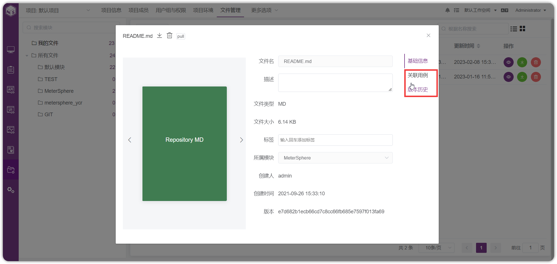557x264 pixels.
Task: Open 用户组与权限 menu item
Action: (x=171, y=10)
